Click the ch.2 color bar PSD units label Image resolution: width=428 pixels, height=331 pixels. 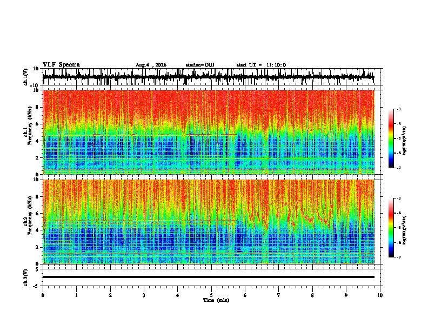tap(405, 230)
